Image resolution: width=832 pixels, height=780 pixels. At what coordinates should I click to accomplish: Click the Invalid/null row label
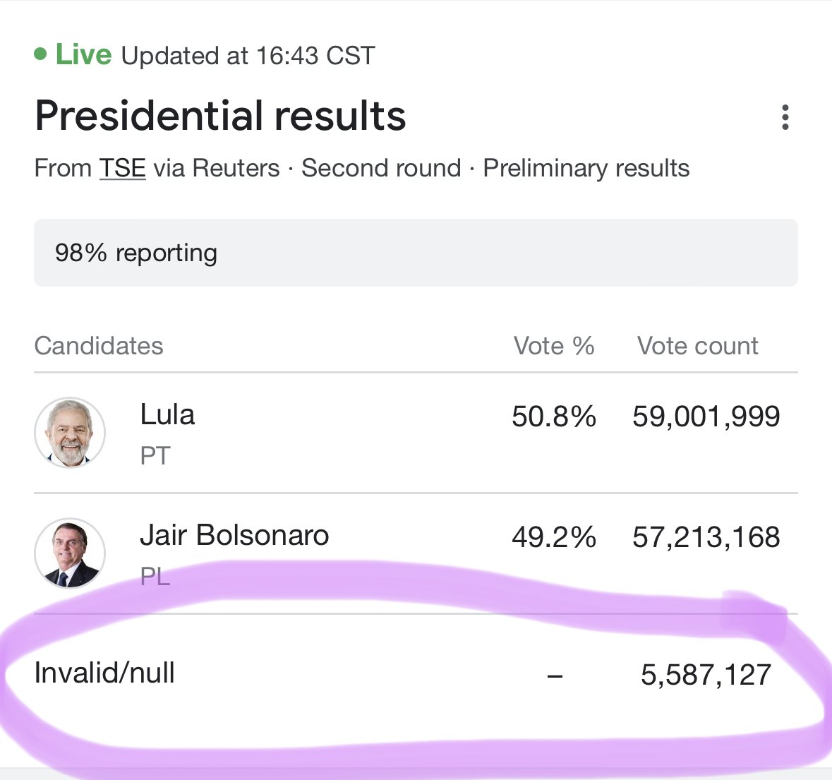(104, 673)
